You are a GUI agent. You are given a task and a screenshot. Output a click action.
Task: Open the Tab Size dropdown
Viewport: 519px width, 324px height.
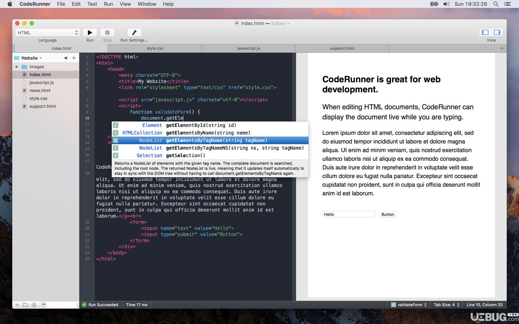tap(446, 305)
